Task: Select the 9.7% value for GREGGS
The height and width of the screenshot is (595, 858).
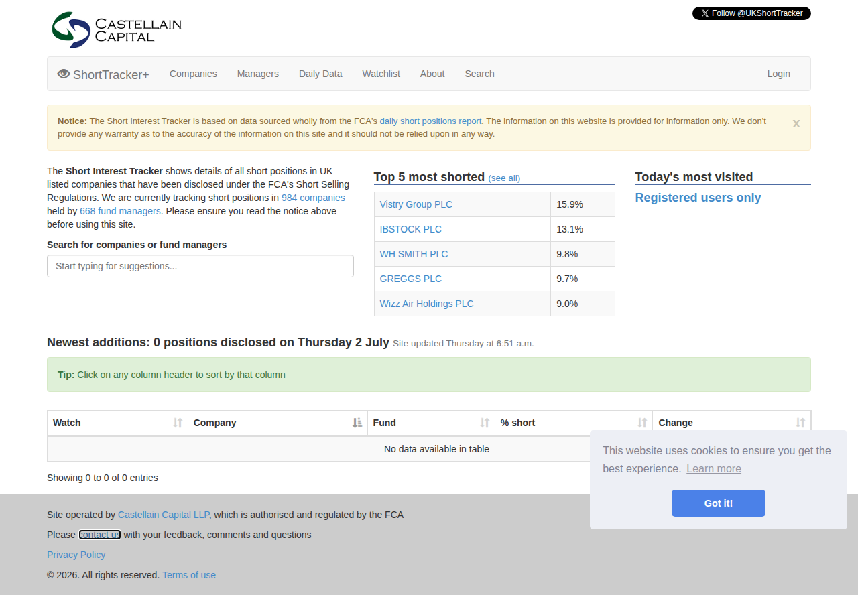Action: [x=567, y=279]
